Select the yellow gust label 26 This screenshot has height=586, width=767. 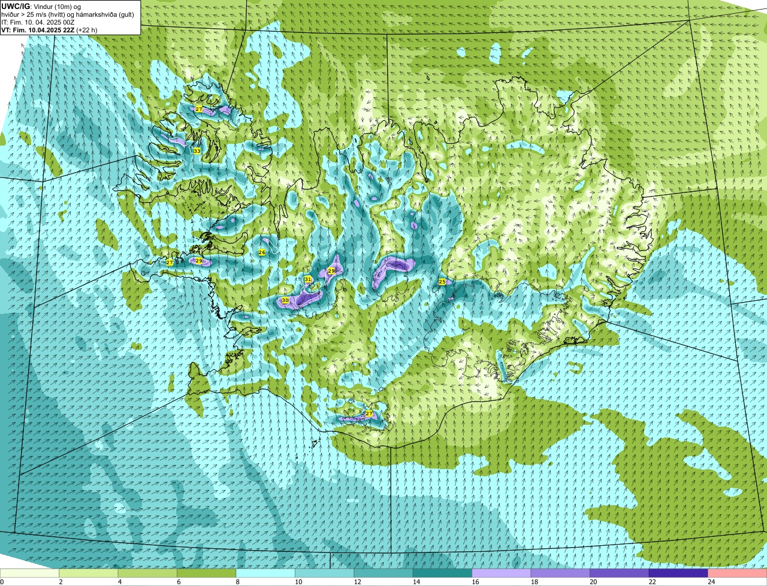pos(261,253)
